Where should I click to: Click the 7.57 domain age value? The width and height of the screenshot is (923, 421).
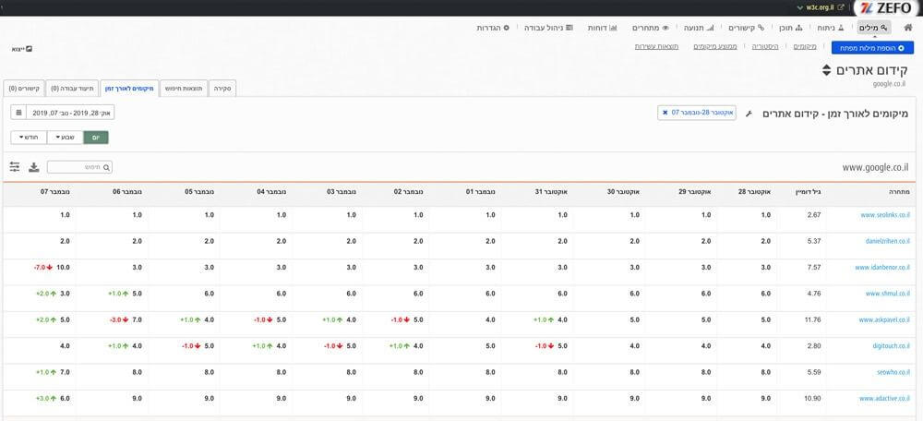point(814,268)
